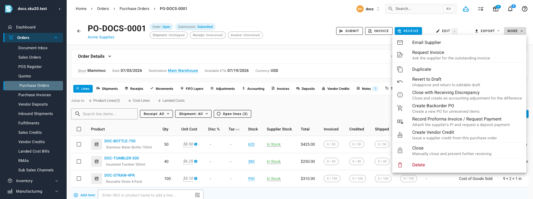Click the info icon beside $3.10 unit cost

coord(196,179)
